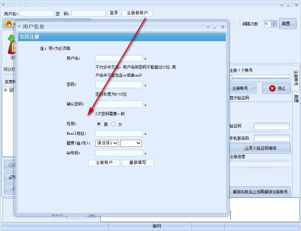301x231 pixels.
Task: Click the 注册用户 button in the form
Action: [x=104, y=163]
